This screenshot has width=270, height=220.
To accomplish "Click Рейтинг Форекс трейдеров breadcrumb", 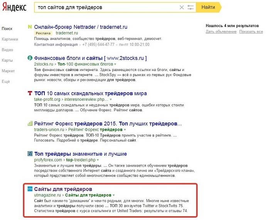I will (x=95, y=130).
